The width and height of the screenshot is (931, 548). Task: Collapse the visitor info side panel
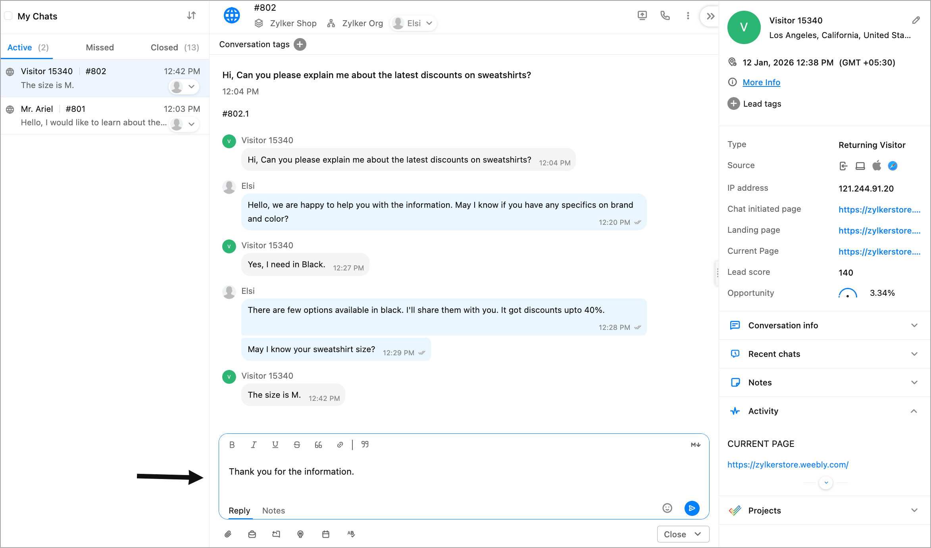[710, 16]
